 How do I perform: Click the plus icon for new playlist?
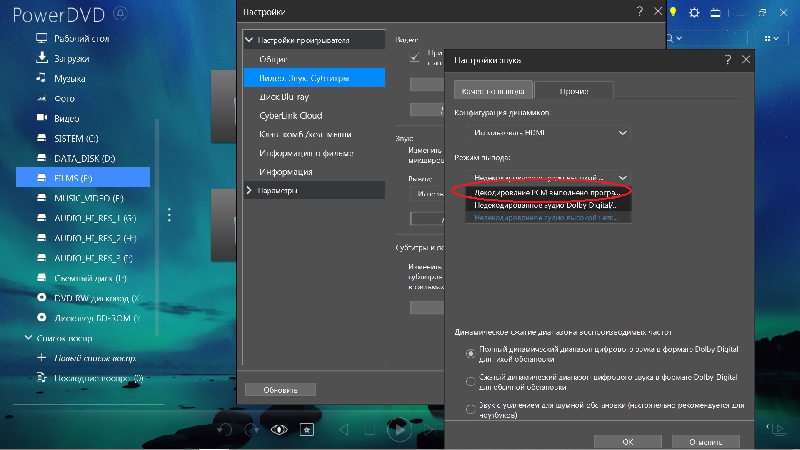coord(42,358)
